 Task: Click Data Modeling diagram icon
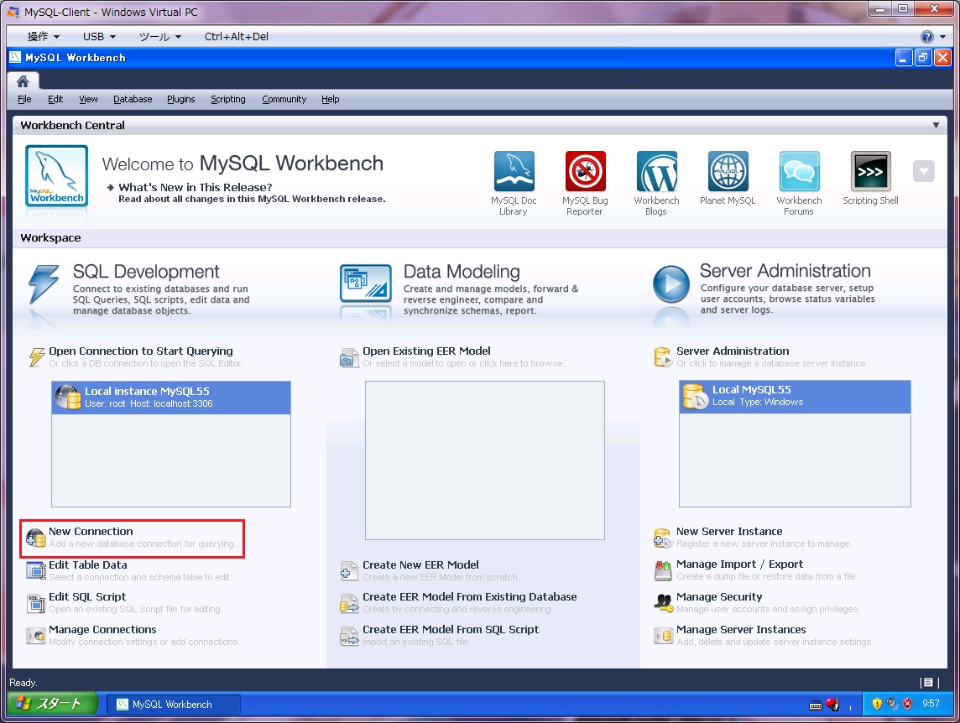(366, 283)
